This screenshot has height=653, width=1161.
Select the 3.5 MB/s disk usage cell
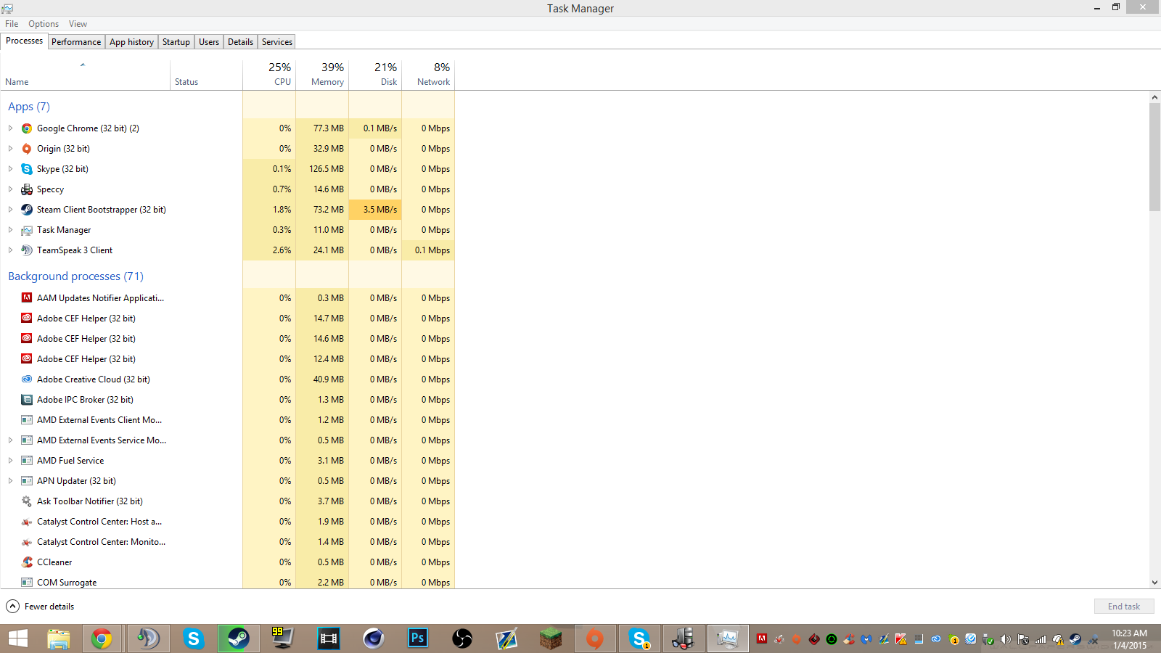coord(375,210)
